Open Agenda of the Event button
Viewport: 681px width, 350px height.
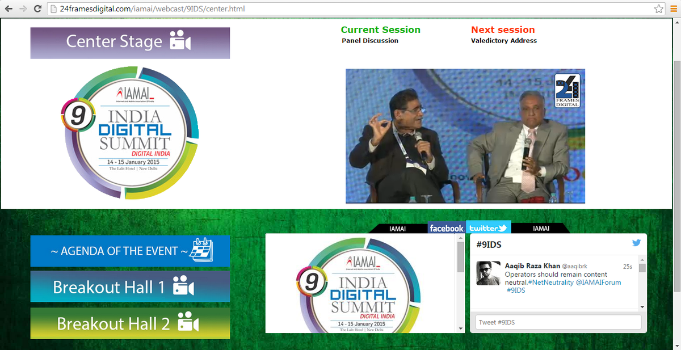click(130, 251)
